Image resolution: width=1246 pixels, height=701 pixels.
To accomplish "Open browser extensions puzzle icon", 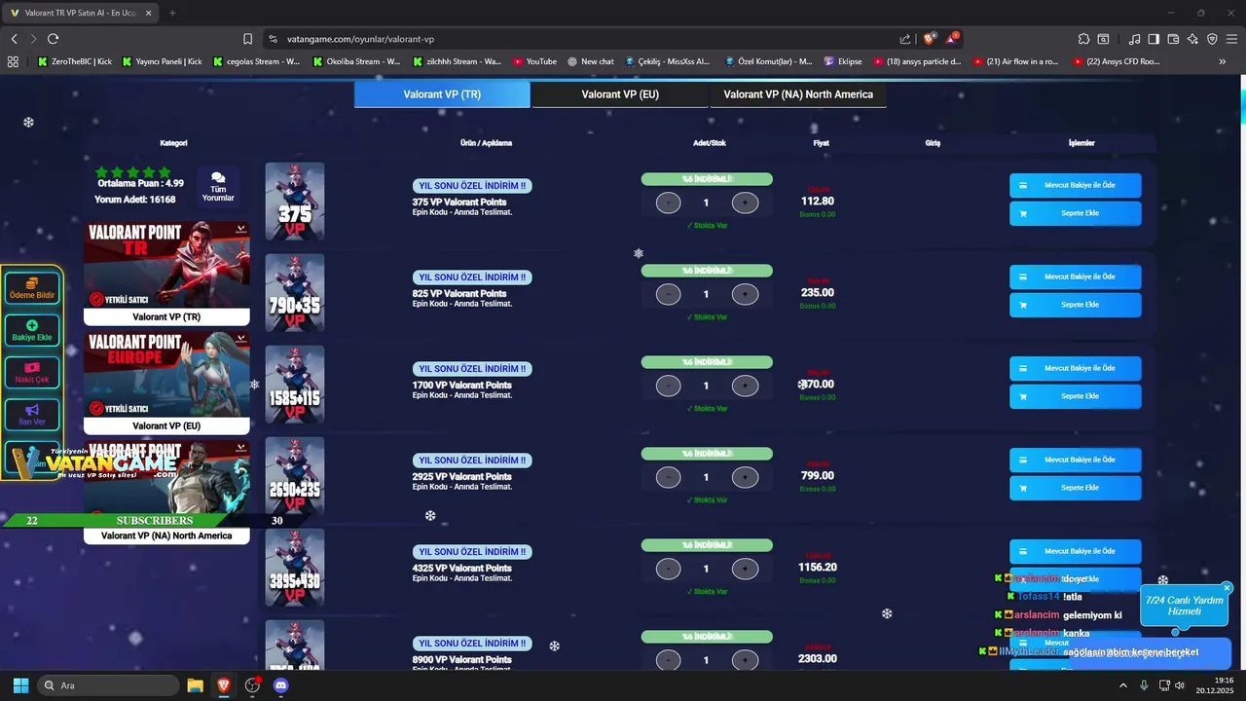I will pyautogui.click(x=1083, y=39).
